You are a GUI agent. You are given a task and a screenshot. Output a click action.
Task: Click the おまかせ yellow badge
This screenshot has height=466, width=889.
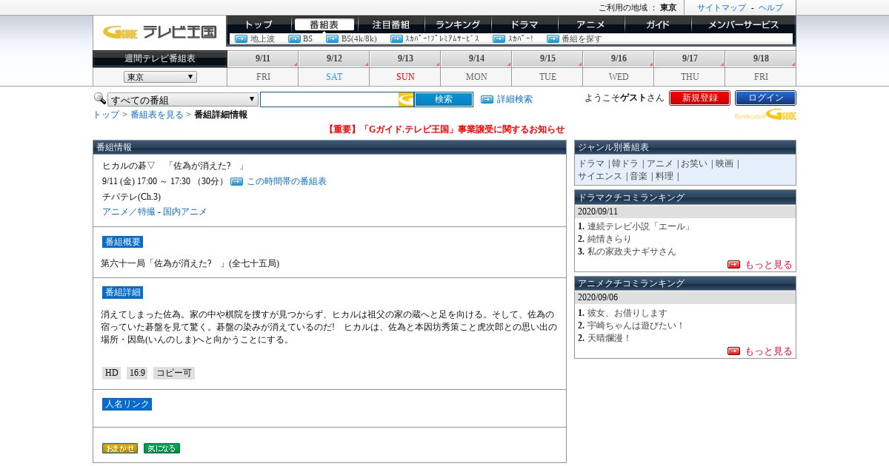click(120, 448)
